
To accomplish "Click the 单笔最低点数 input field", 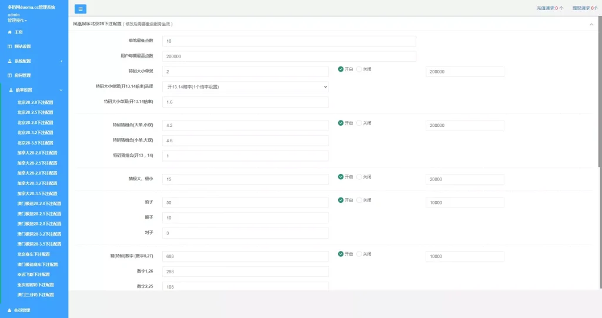I will point(289,41).
